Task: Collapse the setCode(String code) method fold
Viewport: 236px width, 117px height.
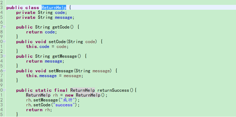Action: [4, 41]
